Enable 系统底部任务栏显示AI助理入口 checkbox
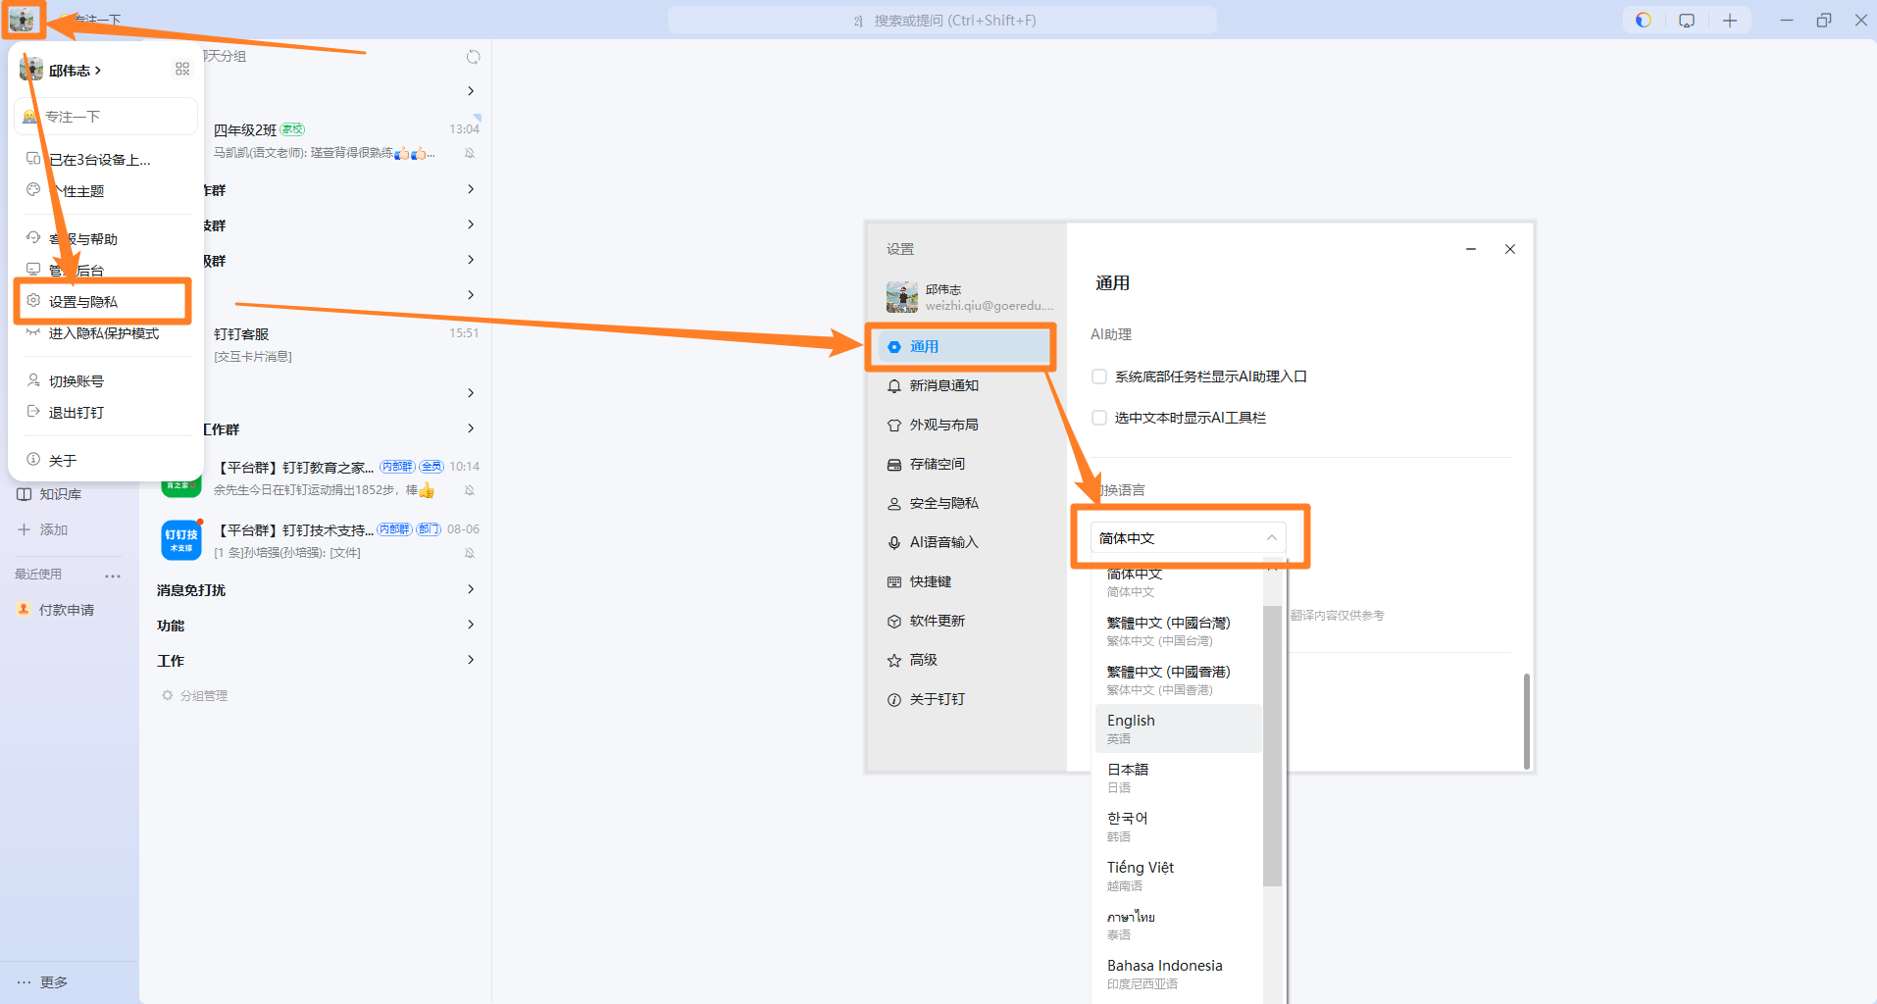Screen dimensions: 1877x1004 pos(1099,376)
